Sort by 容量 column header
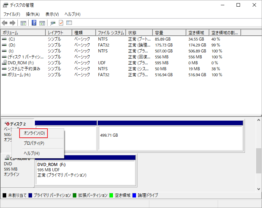This screenshot has height=208, width=262. pyautogui.click(x=170, y=33)
